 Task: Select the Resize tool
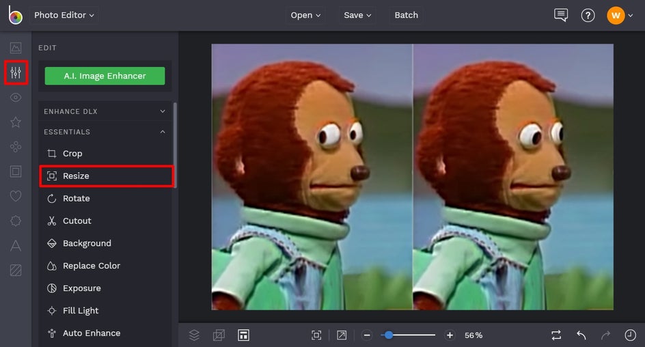[107, 176]
